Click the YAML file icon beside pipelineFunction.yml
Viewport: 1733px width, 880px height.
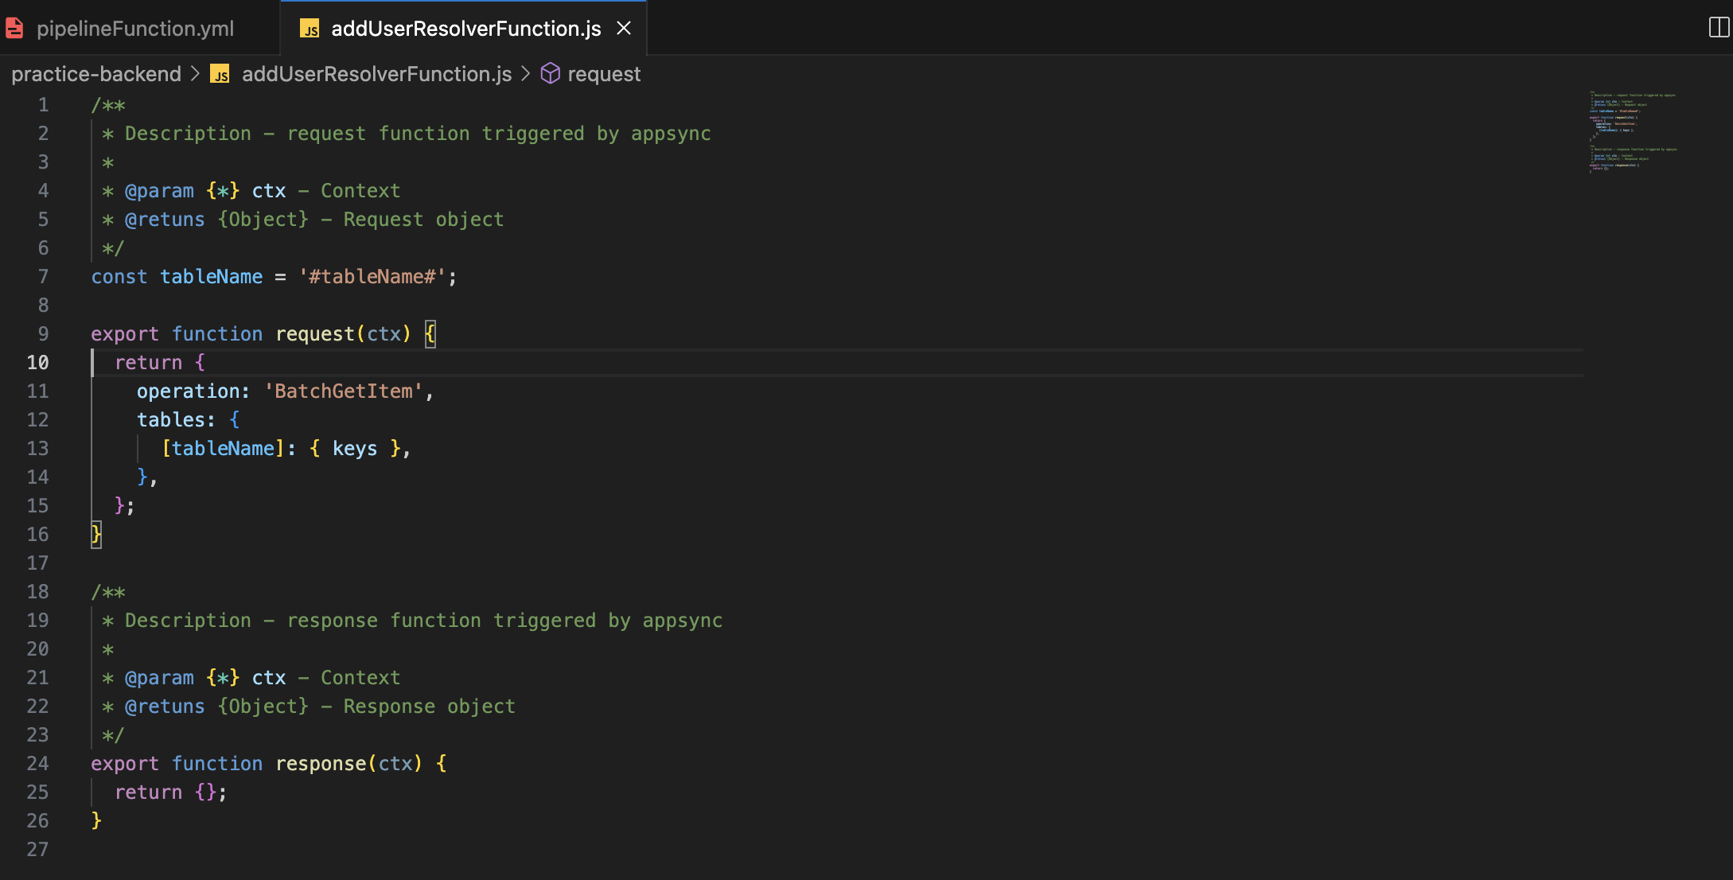[15, 28]
